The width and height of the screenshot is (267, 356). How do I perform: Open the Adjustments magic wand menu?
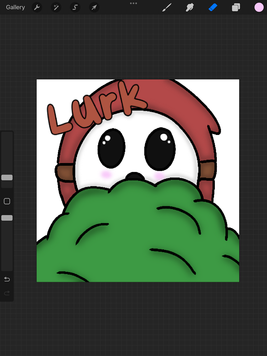tap(56, 7)
